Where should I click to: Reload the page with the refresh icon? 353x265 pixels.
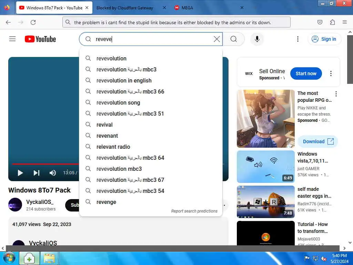point(33,22)
